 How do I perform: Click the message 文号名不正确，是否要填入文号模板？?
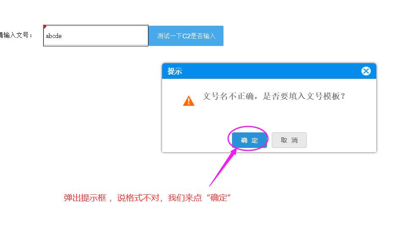[x=274, y=96]
